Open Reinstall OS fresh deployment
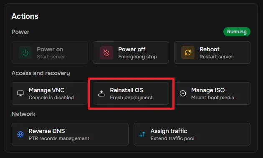Screen dimensions: 263x158 tap(131, 93)
